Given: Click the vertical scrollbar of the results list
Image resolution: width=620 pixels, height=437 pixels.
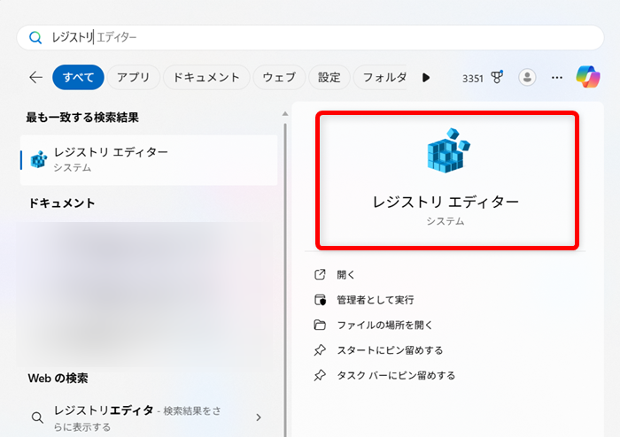Looking at the screenshot, I should point(285,280).
